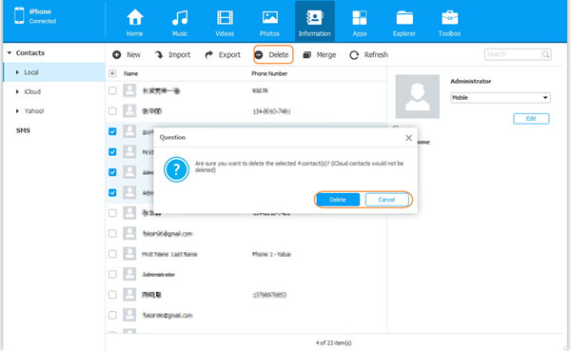This screenshot has height=351, width=571.
Task: Uncheck the third contact row checkbox
Action: click(x=112, y=131)
